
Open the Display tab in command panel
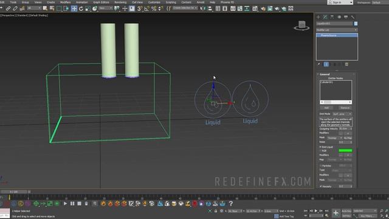[x=346, y=17]
